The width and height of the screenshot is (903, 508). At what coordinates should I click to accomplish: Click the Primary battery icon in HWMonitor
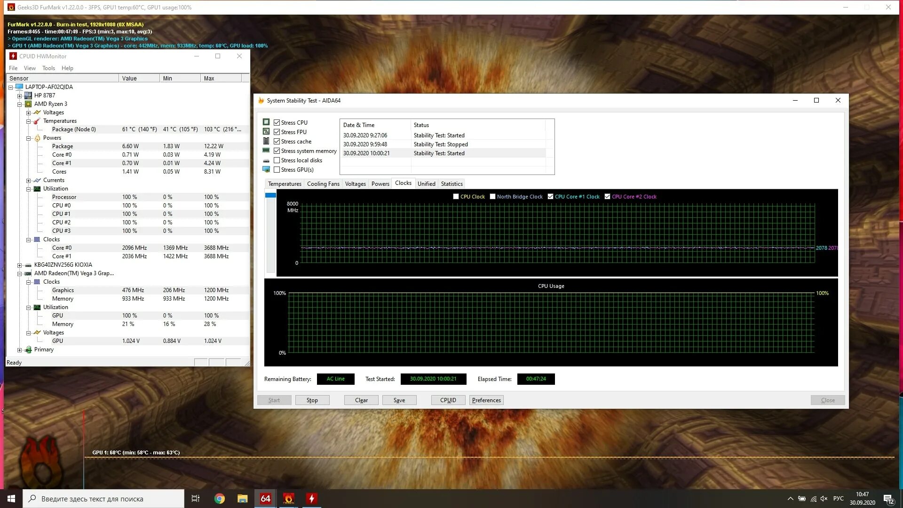(28, 349)
